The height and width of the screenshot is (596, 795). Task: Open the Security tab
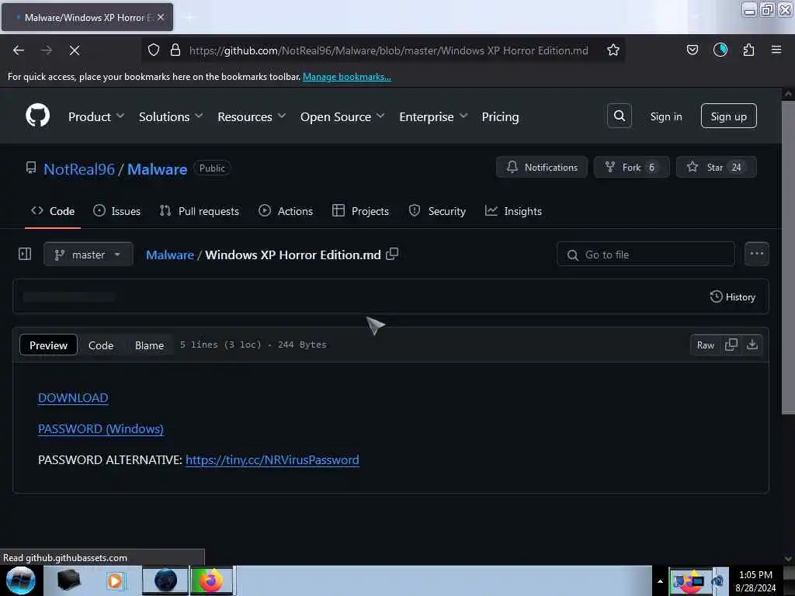(x=437, y=211)
